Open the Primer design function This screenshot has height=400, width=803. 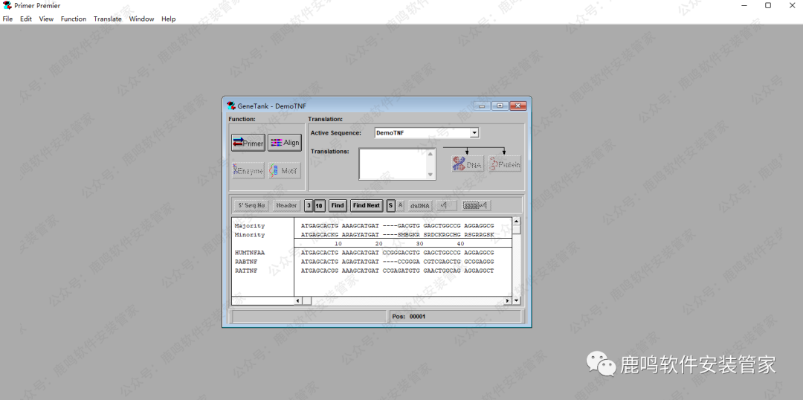click(x=248, y=143)
